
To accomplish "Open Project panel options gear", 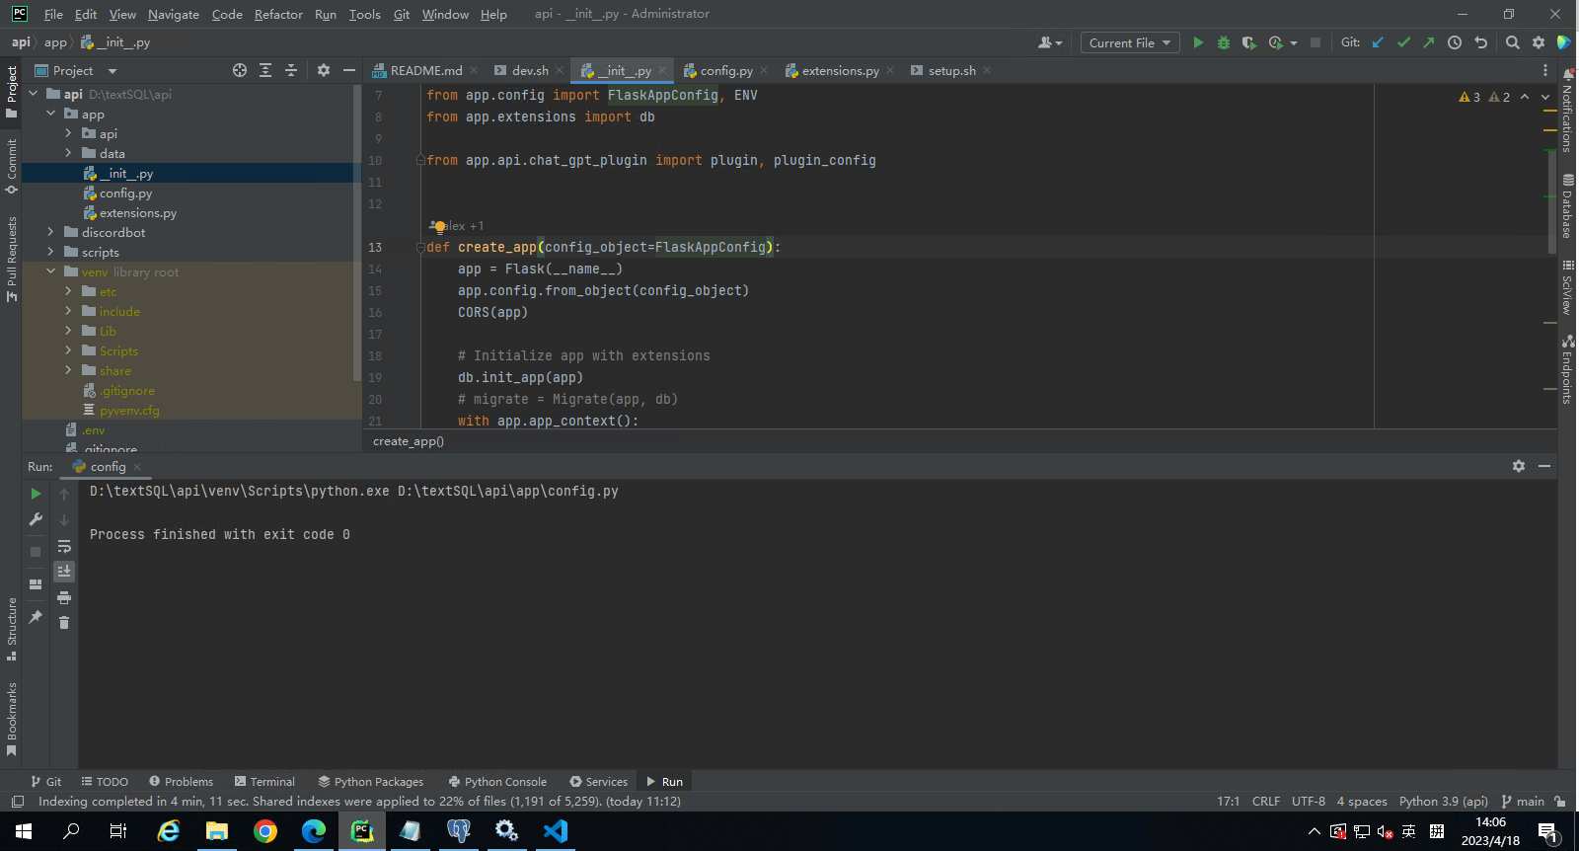I will pos(324,70).
